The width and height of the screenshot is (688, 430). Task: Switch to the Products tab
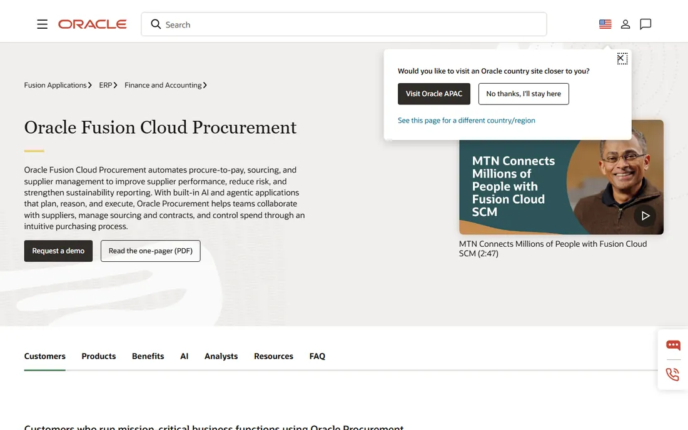point(99,356)
